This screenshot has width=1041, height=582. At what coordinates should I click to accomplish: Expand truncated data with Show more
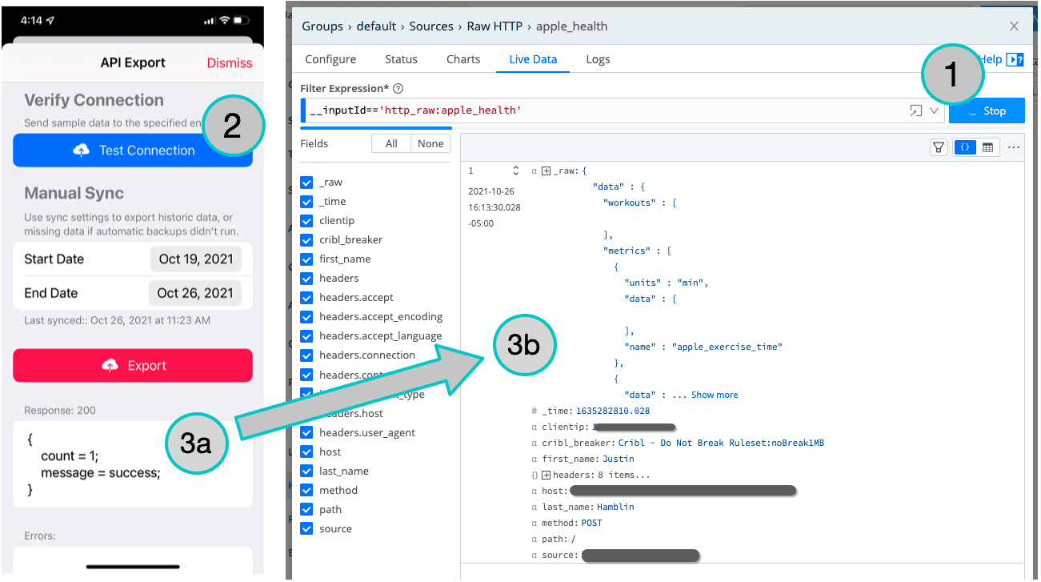click(715, 395)
